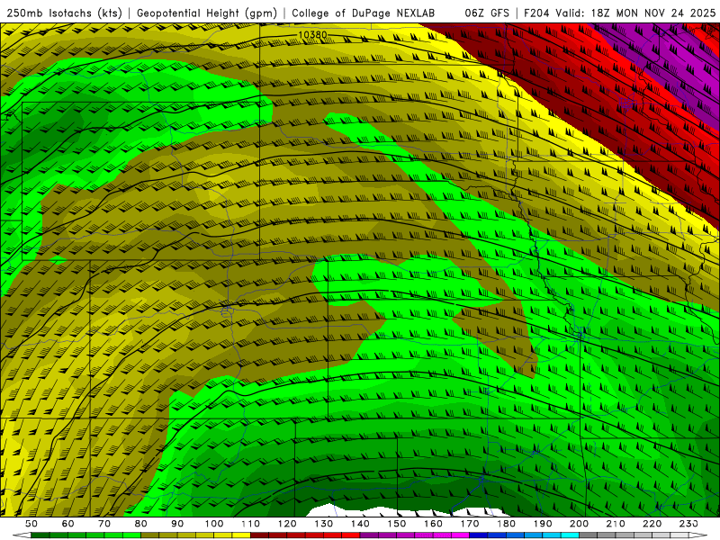Click the 150 label on the color scale

(x=397, y=524)
